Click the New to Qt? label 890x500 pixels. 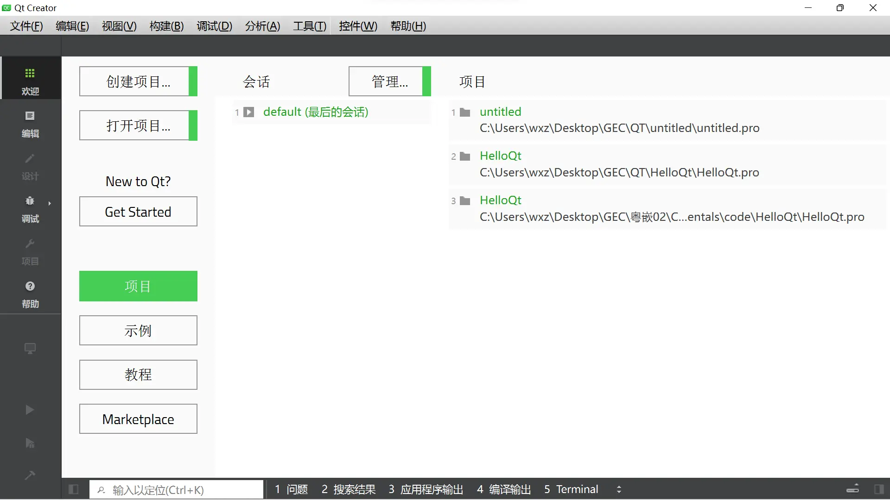click(138, 181)
